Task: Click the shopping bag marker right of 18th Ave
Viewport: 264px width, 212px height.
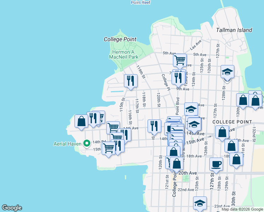Action: (236, 160)
